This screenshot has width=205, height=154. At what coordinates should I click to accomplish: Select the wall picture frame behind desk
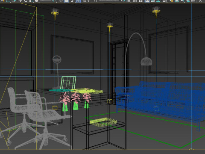pyautogui.click(x=72, y=54)
